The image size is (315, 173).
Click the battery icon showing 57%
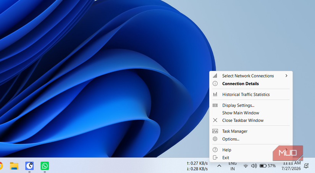pyautogui.click(x=263, y=166)
